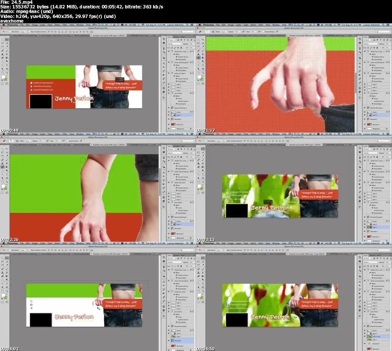392x351 pixels.
Task: Pick the Crop tool in the 00:00:49 frame
Action: [3, 46]
